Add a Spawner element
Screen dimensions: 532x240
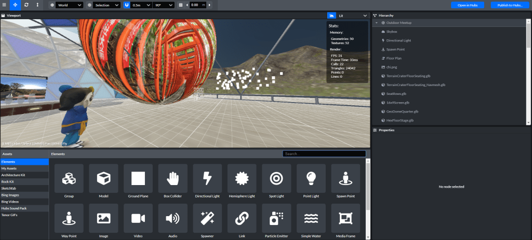(x=207, y=219)
